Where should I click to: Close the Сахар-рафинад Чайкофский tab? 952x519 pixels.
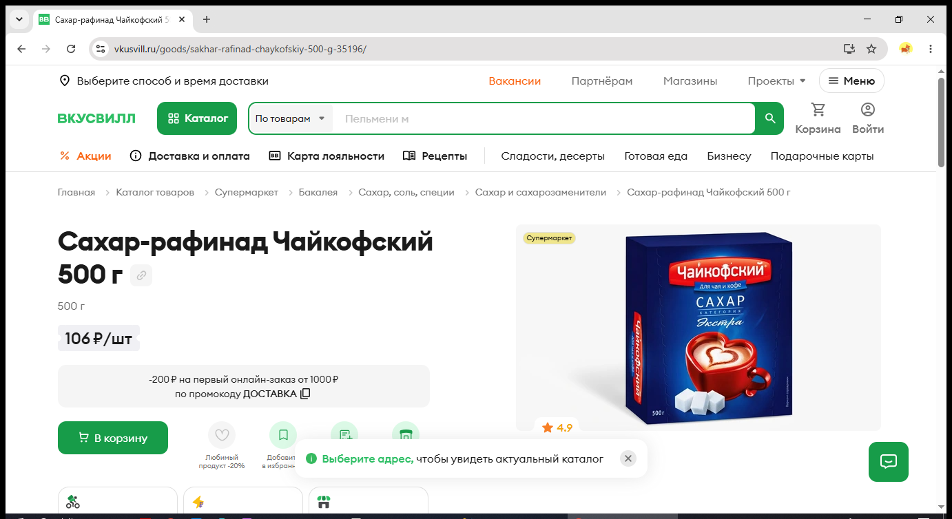click(x=182, y=19)
